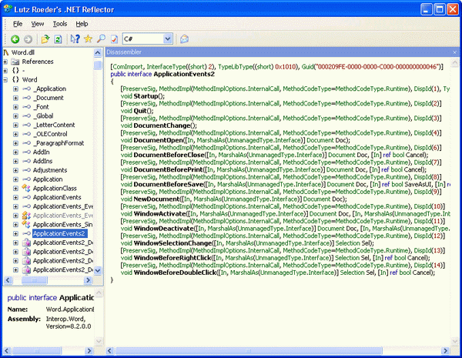Expand the References node
This screenshot has width=462, height=358.
tap(5, 62)
